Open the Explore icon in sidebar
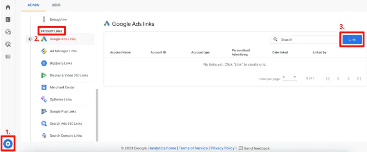This screenshot has height=152, width=367. coord(7,32)
